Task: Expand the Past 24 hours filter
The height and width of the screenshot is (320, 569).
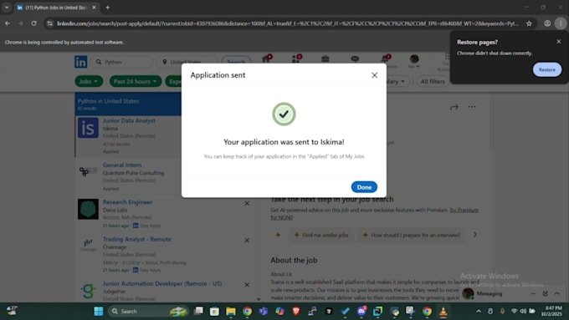Action: click(136, 81)
